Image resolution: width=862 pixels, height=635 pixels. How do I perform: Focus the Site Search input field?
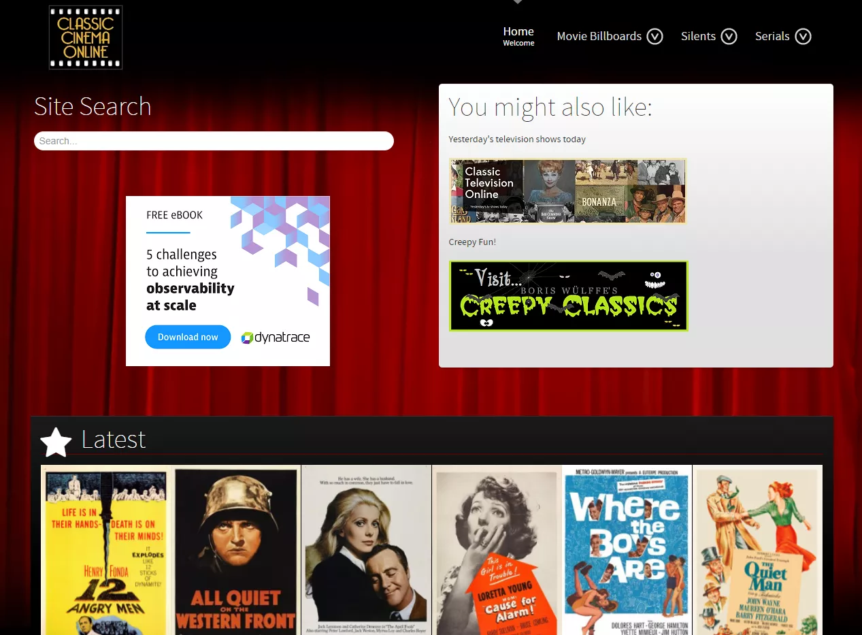pos(214,141)
